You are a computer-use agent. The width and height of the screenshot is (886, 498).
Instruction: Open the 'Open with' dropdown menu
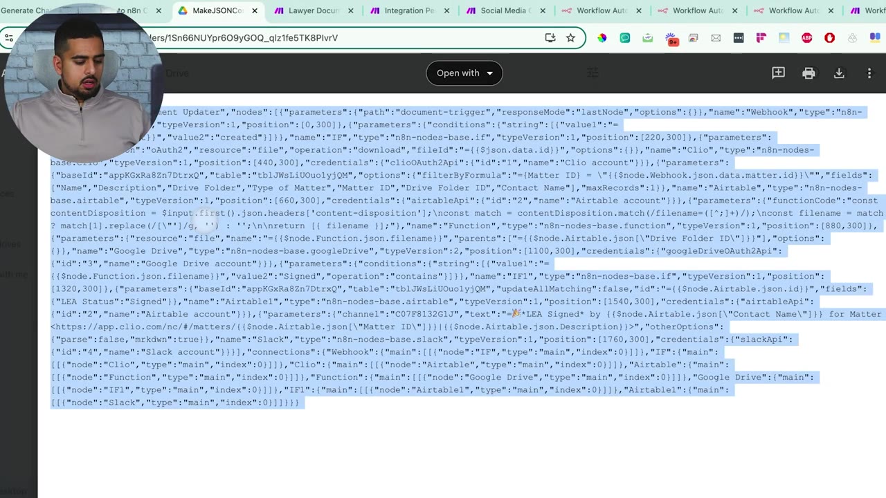(464, 73)
